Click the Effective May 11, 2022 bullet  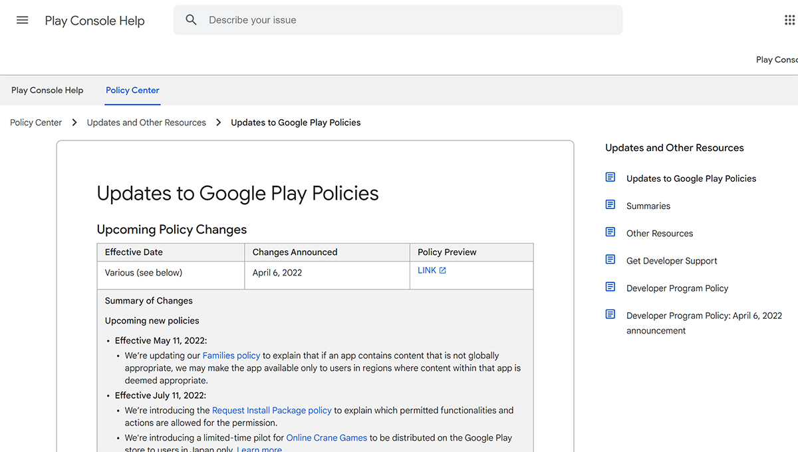coord(161,340)
